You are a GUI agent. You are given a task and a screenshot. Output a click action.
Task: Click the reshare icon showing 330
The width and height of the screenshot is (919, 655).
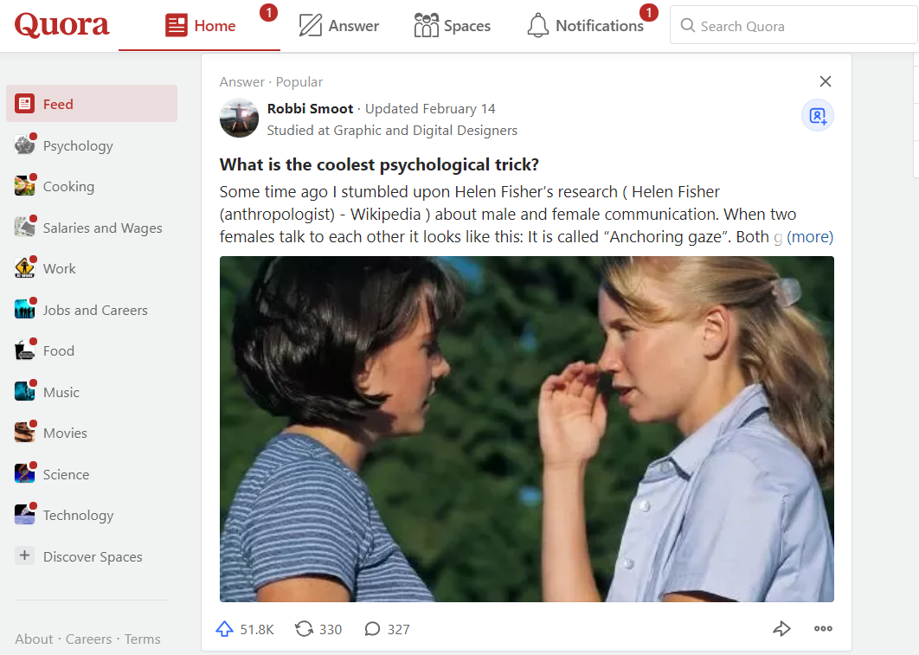coord(305,629)
